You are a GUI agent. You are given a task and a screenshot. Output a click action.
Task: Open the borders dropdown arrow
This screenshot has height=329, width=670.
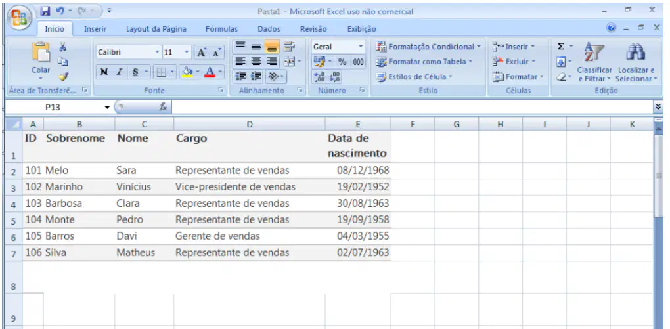click(x=173, y=72)
